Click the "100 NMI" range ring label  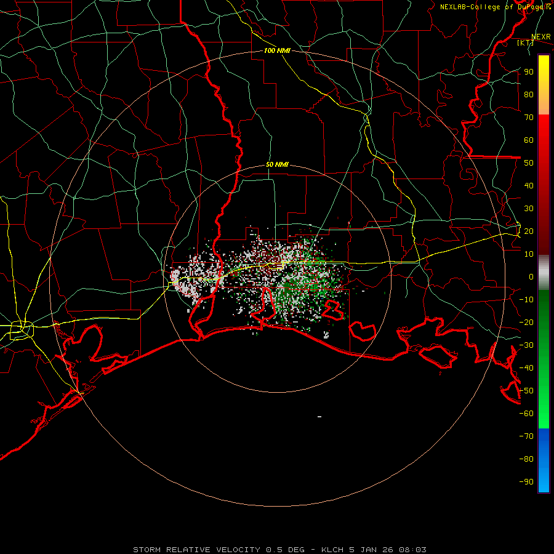point(277,50)
